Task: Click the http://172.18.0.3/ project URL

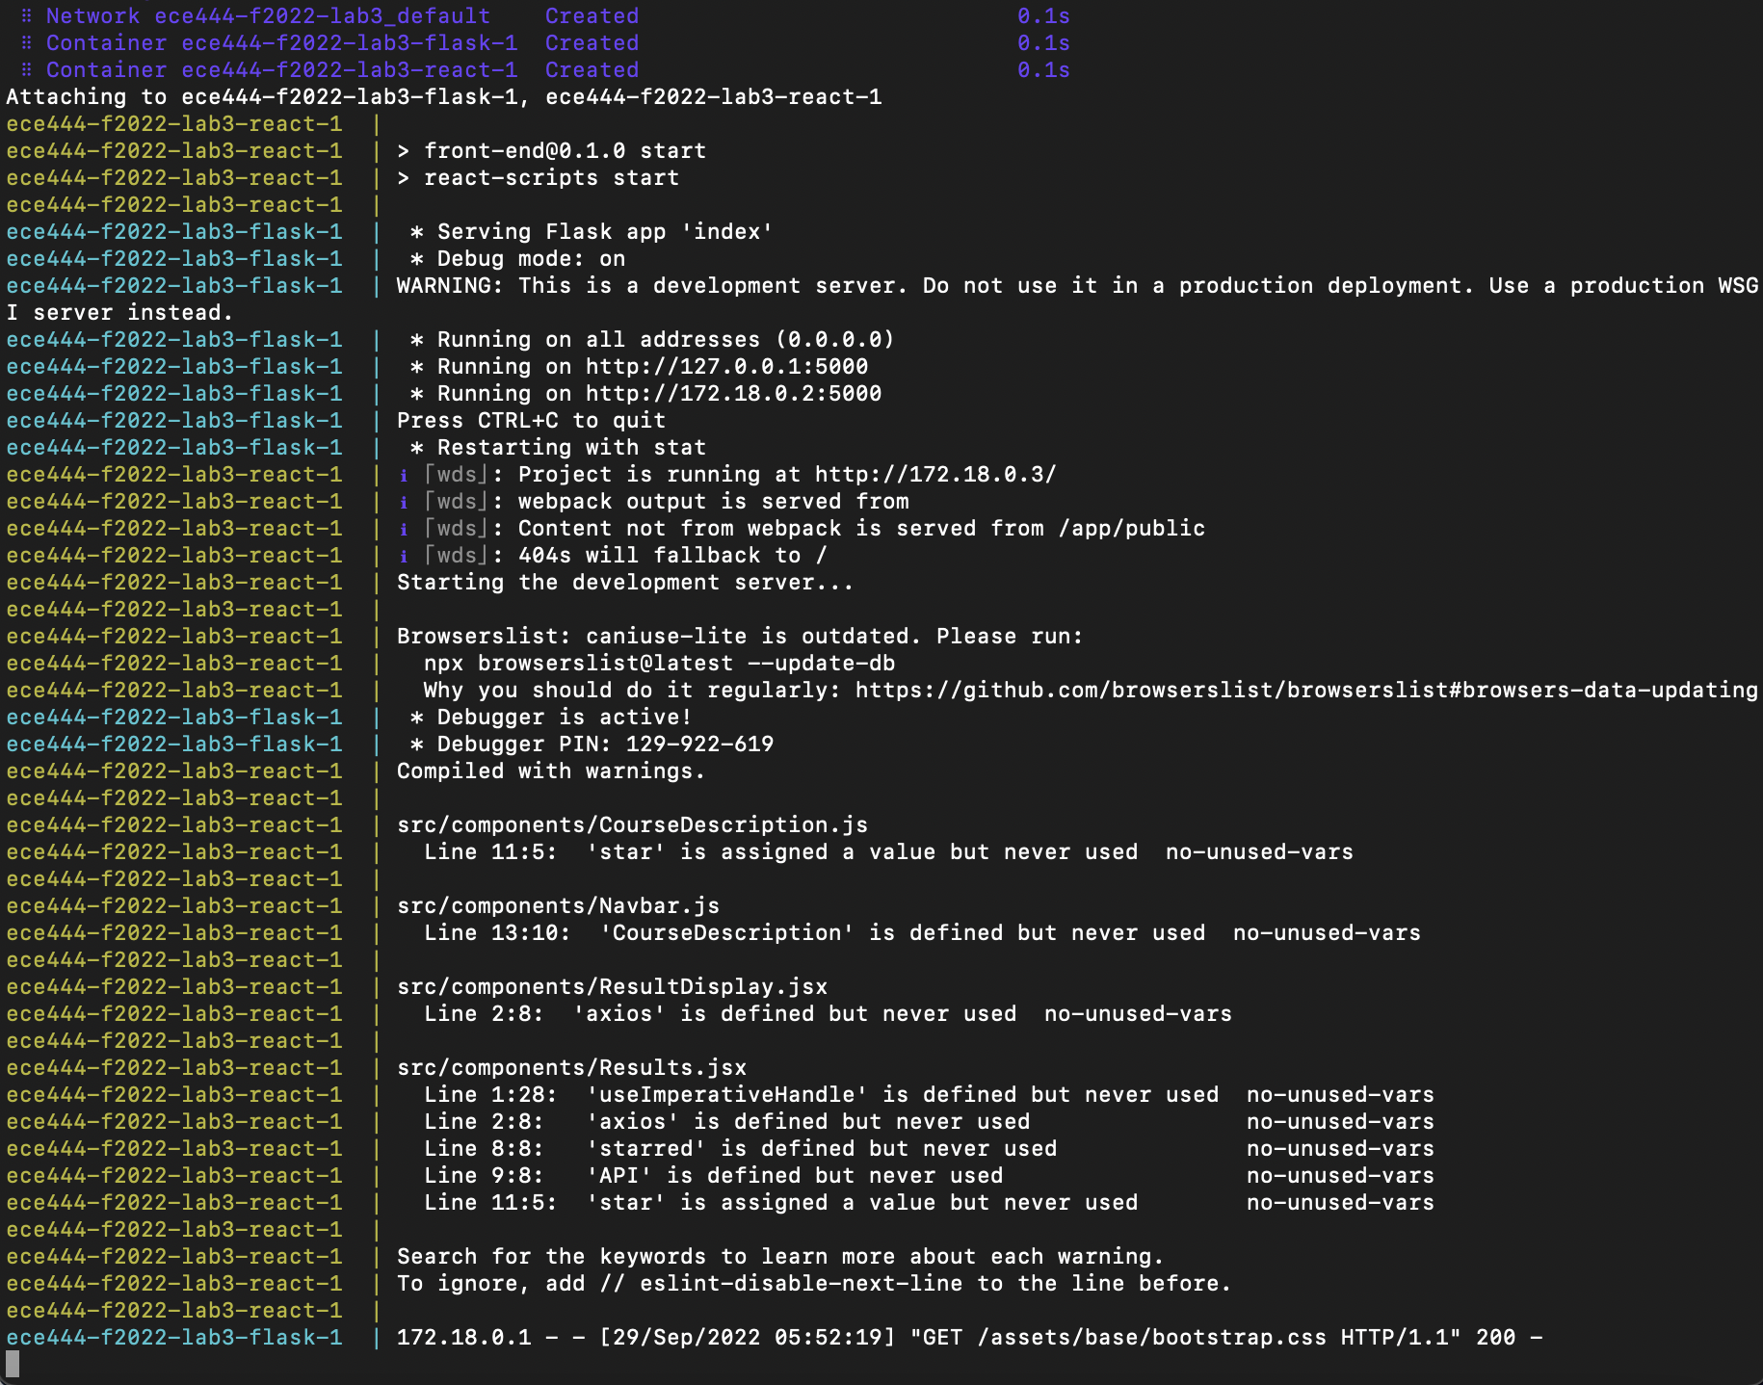Action: pos(935,475)
